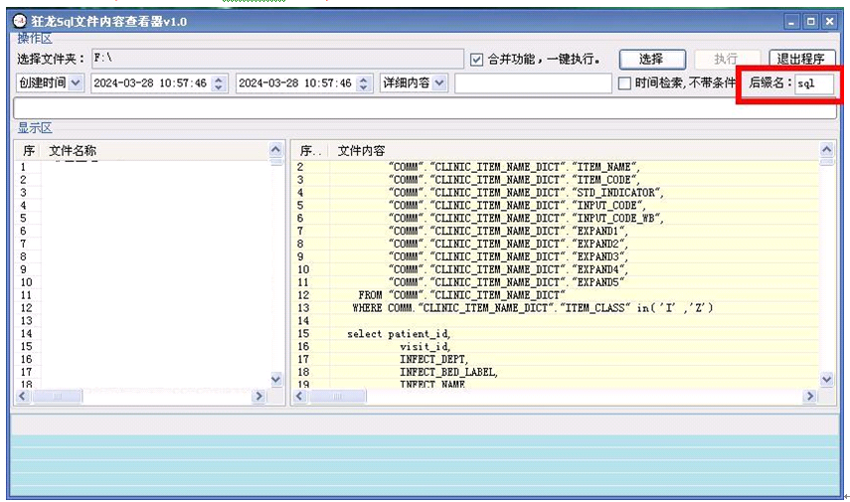Screen dimensions: 850x502
Task: Click the first date-time field's stepper arrows
Action: click(x=219, y=83)
